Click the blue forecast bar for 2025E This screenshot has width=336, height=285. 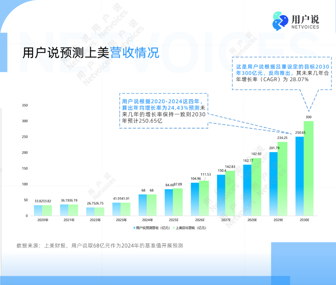[x=169, y=202]
